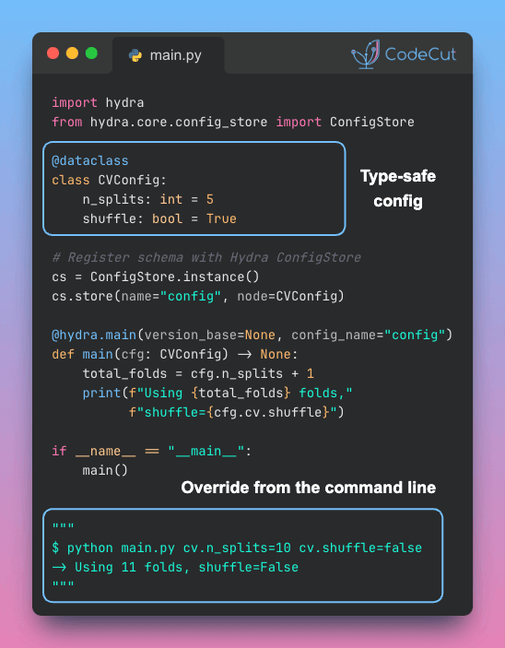505x648 pixels.
Task: Click 'from hydra.core.config_store' text
Action: [159, 122]
